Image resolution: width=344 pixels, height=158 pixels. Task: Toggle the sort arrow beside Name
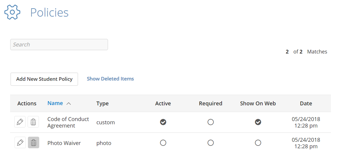pyautogui.click(x=69, y=104)
